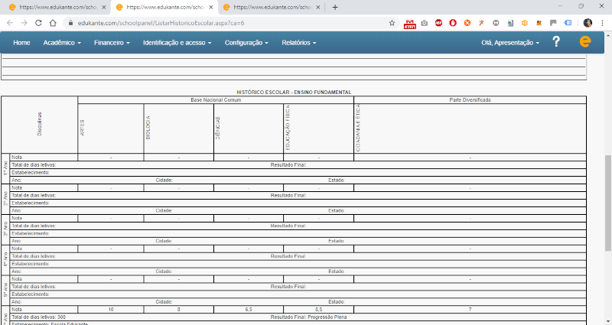The height and width of the screenshot is (325, 612).
Task: Open the Identificação e acesso menu
Action: [177, 43]
